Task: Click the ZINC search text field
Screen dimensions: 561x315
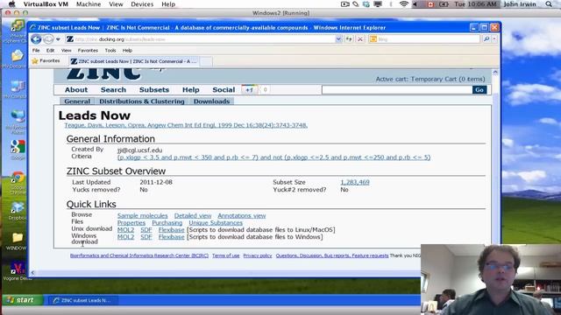Action: click(x=397, y=89)
